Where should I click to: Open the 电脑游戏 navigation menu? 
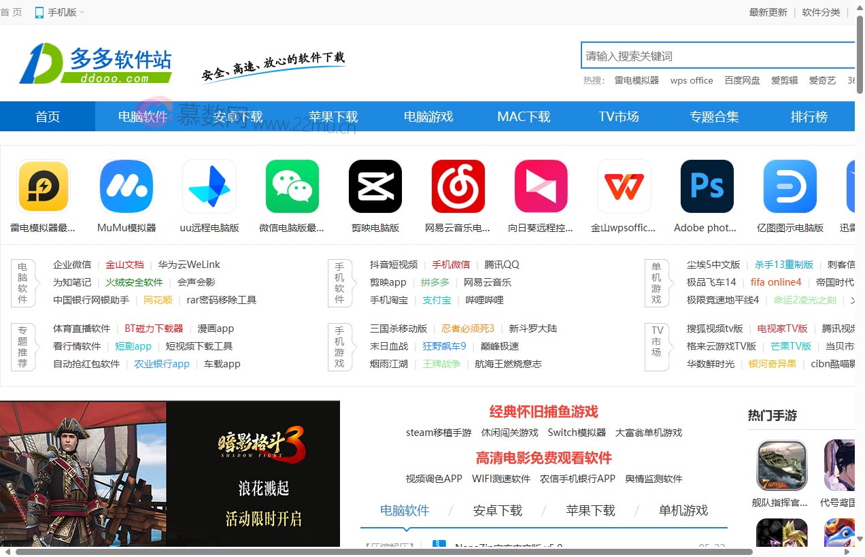click(x=428, y=116)
